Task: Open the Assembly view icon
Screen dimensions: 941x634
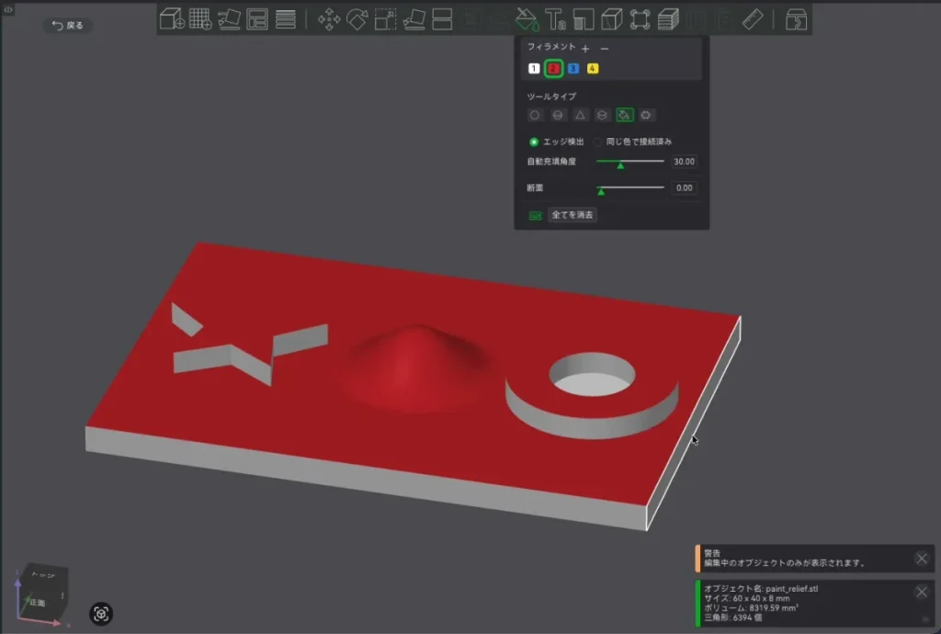Action: pyautogui.click(x=797, y=19)
